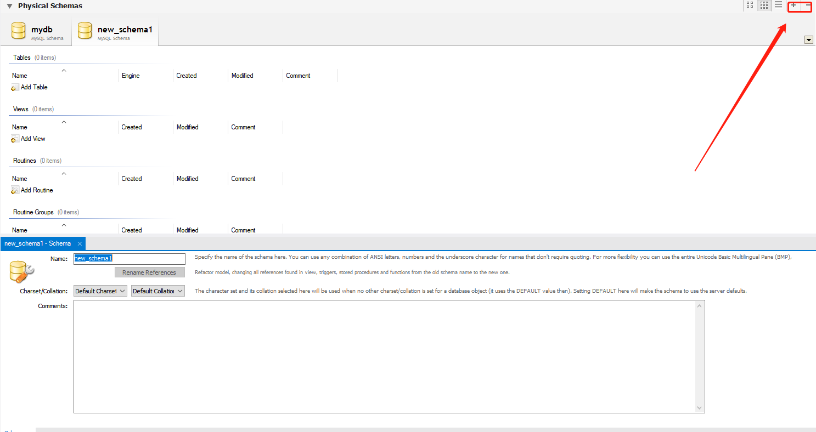Collapse the Physical Schemas section
Viewport: 816px width, 432px height.
10,6
